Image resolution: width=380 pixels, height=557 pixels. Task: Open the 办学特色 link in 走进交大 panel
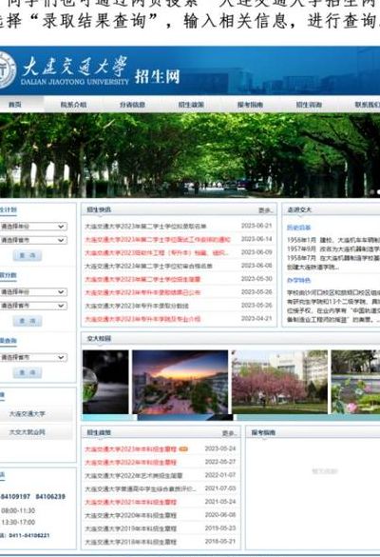[x=298, y=280]
